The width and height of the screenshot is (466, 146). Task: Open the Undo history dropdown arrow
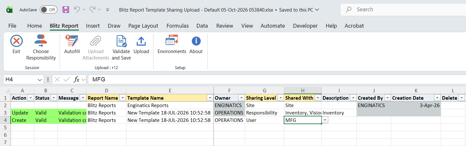click(x=84, y=10)
